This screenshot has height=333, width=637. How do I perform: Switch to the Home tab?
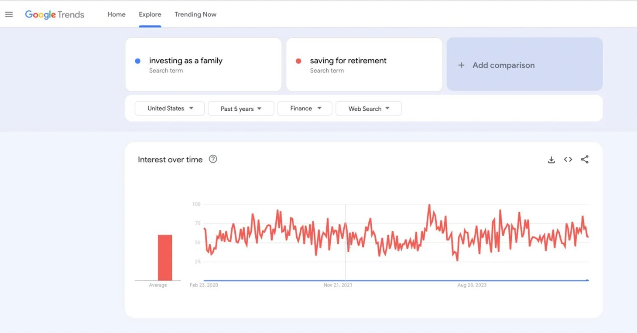click(116, 14)
